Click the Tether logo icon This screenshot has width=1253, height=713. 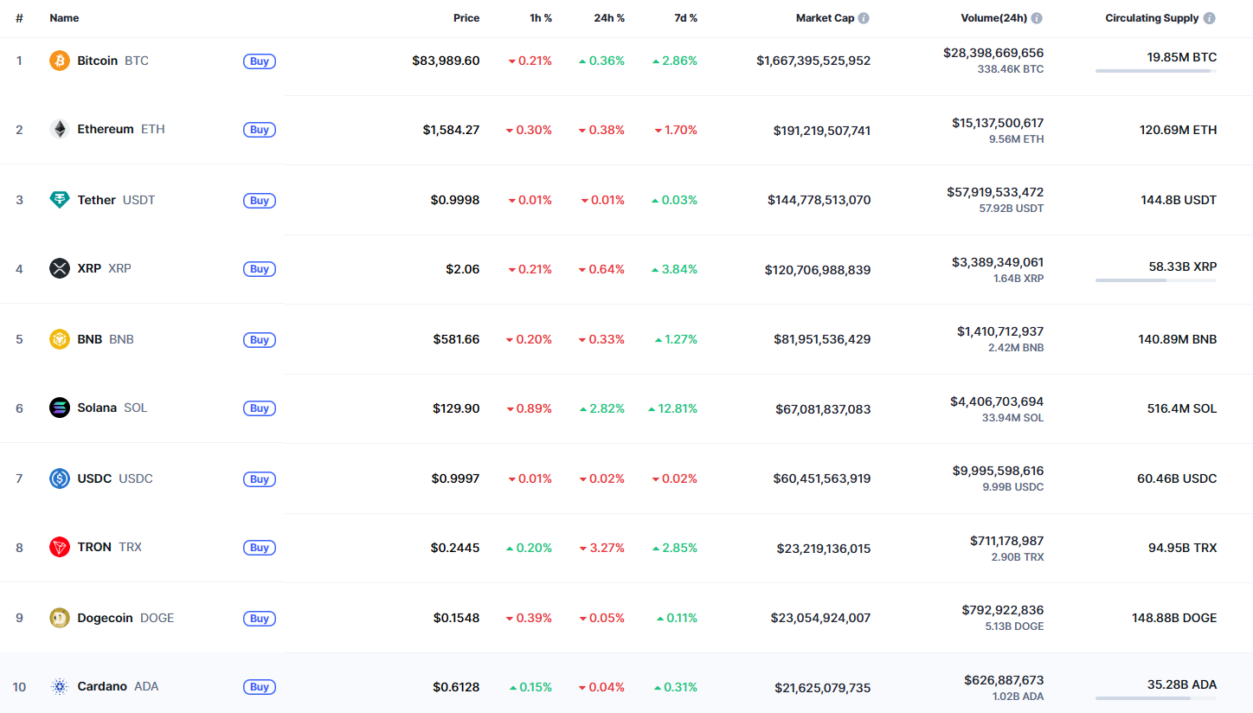pos(60,200)
